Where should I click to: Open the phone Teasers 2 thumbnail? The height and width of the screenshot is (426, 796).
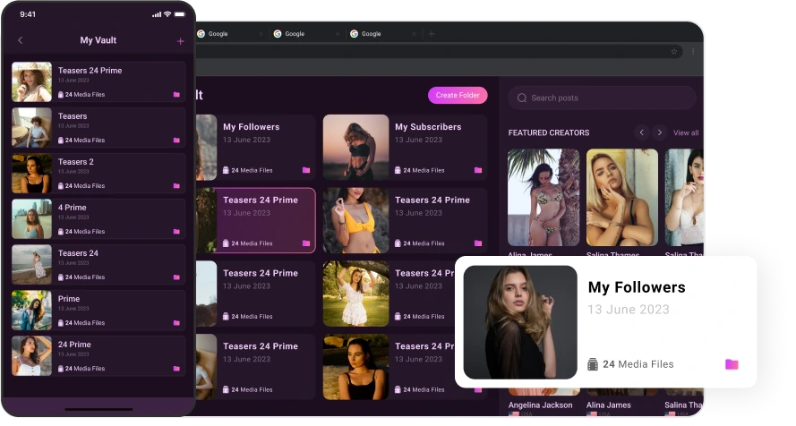[x=31, y=173]
